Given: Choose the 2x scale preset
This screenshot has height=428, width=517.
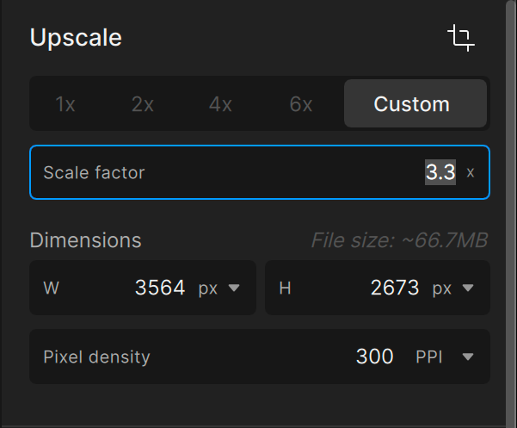Looking at the screenshot, I should (143, 104).
